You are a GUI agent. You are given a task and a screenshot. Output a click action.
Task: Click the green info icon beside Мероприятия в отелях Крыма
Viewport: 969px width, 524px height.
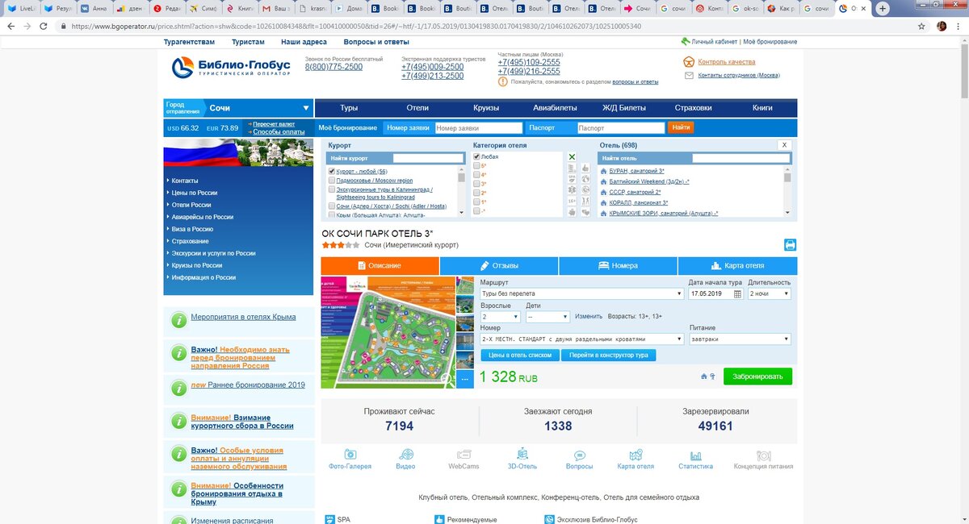pyautogui.click(x=179, y=320)
